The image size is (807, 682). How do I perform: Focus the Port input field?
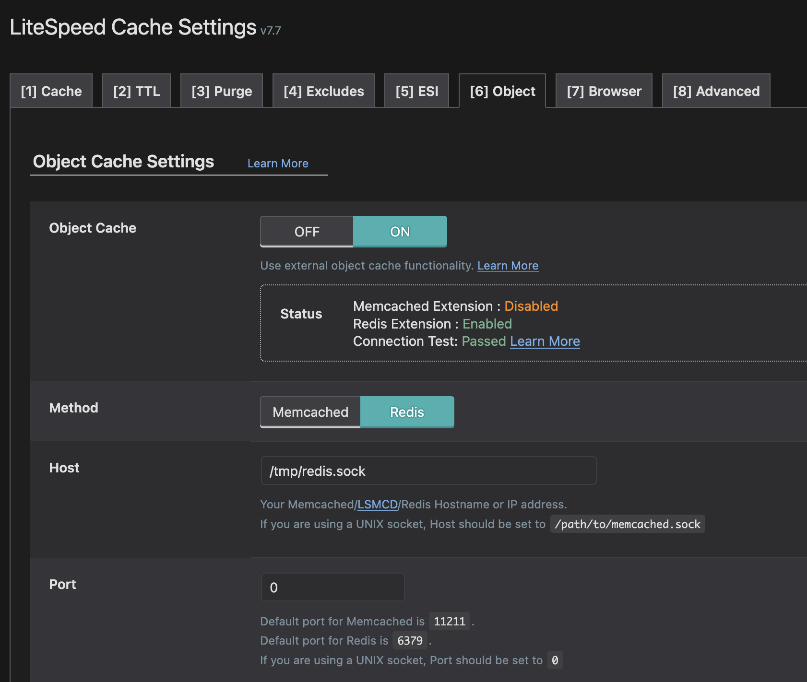332,588
